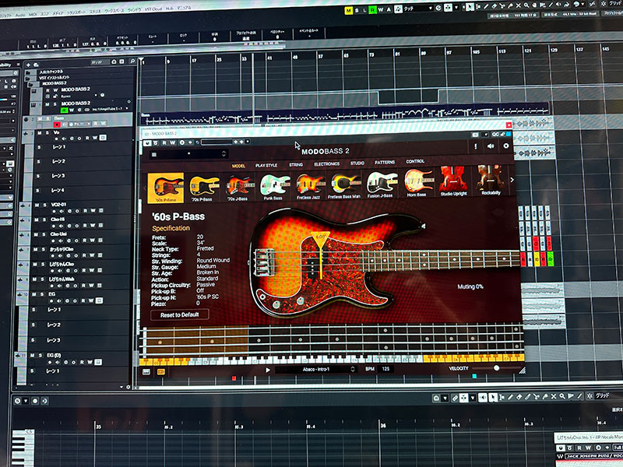Select the Punk Bass model icon
623x467 pixels.
click(273, 187)
